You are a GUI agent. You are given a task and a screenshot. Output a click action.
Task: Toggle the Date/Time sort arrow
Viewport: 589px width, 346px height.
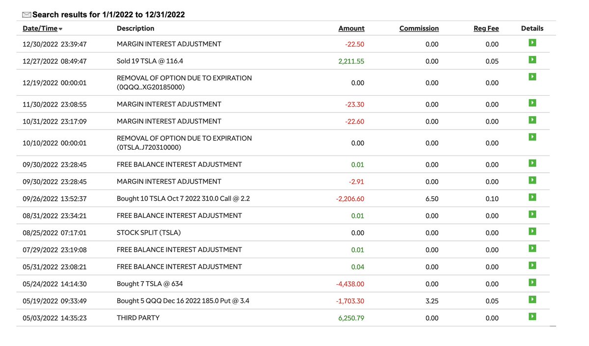[x=60, y=29]
